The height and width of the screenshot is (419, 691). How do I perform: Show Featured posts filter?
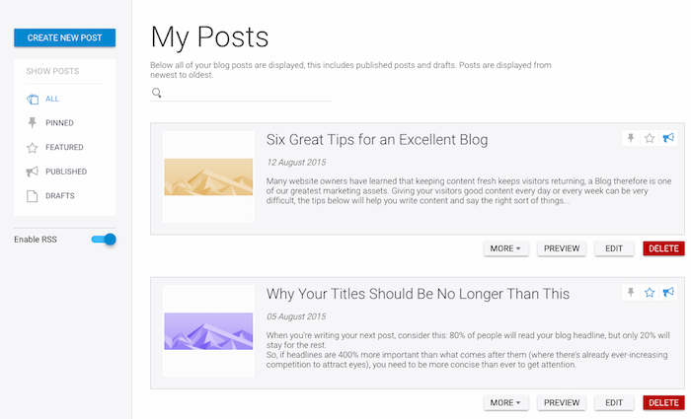63,147
